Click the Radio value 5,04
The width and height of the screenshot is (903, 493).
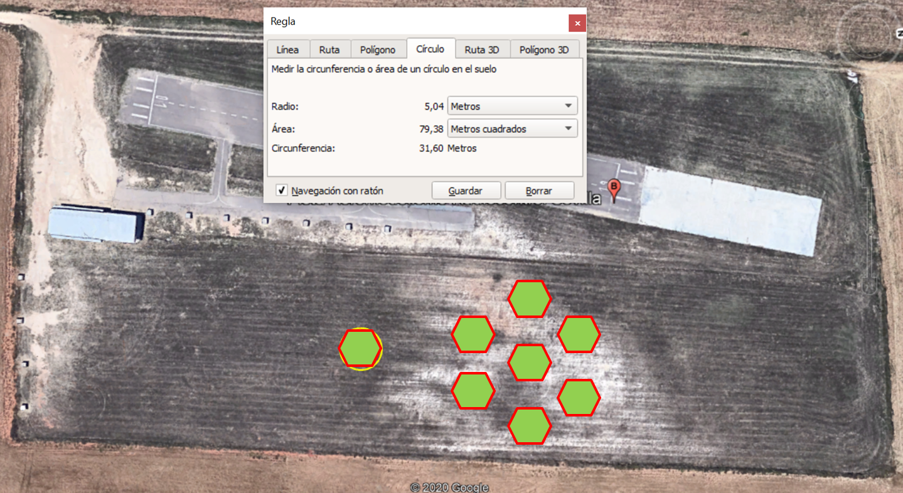pos(434,107)
